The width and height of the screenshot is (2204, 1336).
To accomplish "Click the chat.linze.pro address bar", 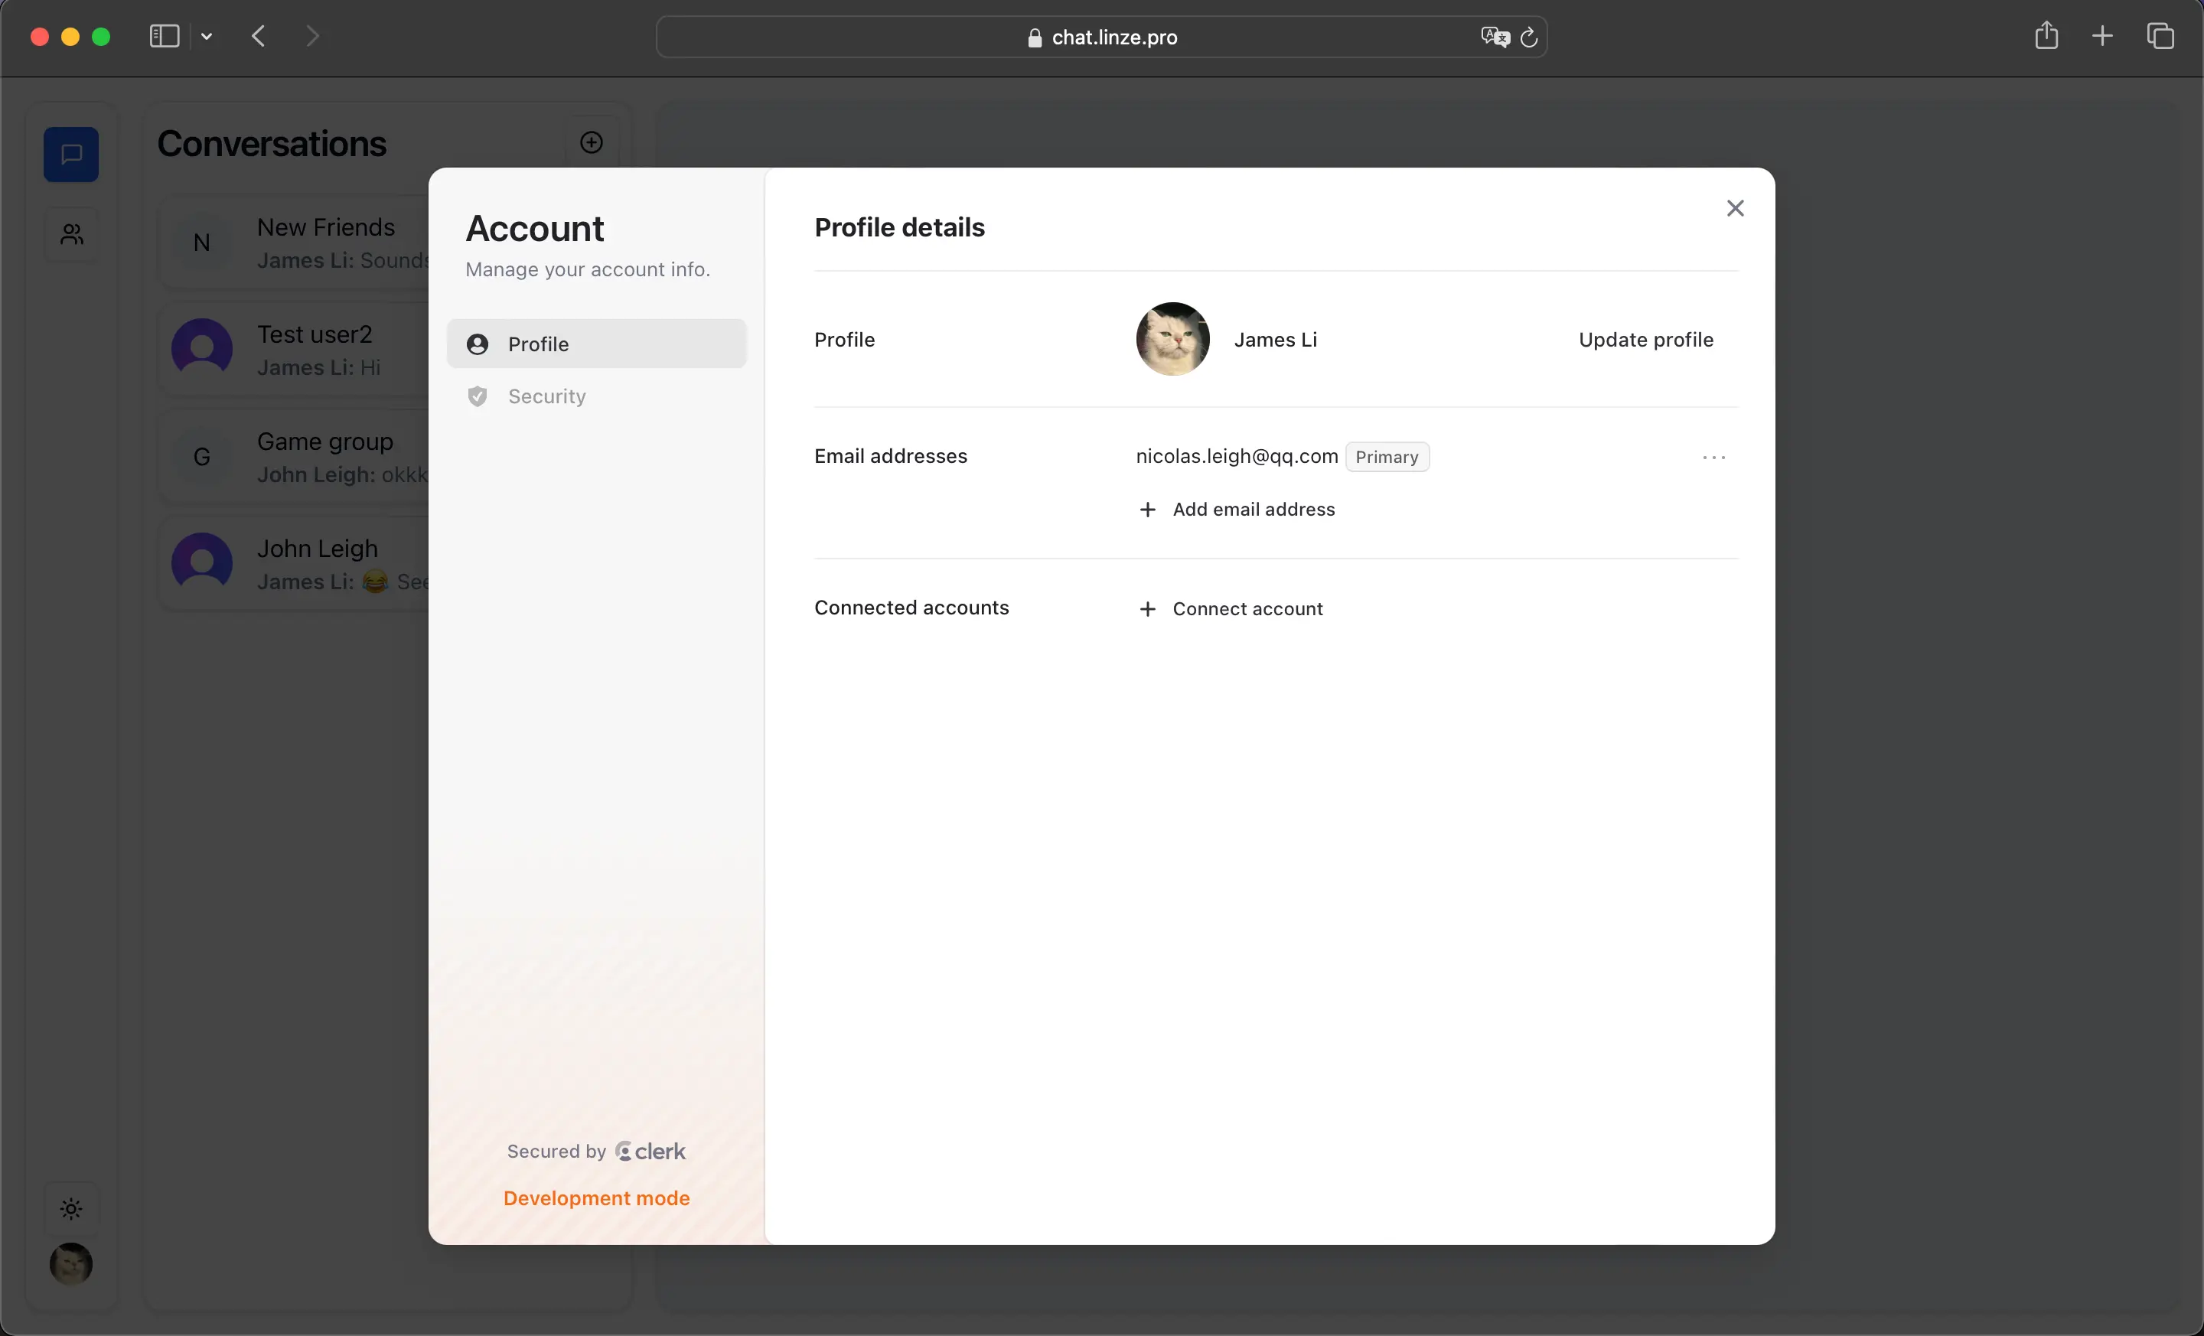I will pos(1112,37).
